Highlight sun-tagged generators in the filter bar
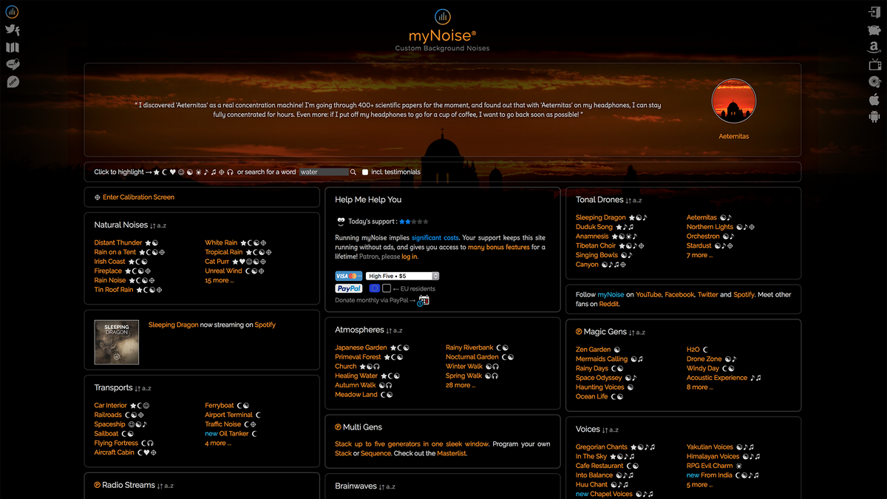The width and height of the screenshot is (887, 499). (x=197, y=172)
